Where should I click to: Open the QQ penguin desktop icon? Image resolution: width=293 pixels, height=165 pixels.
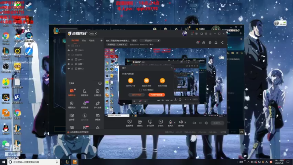point(6,129)
